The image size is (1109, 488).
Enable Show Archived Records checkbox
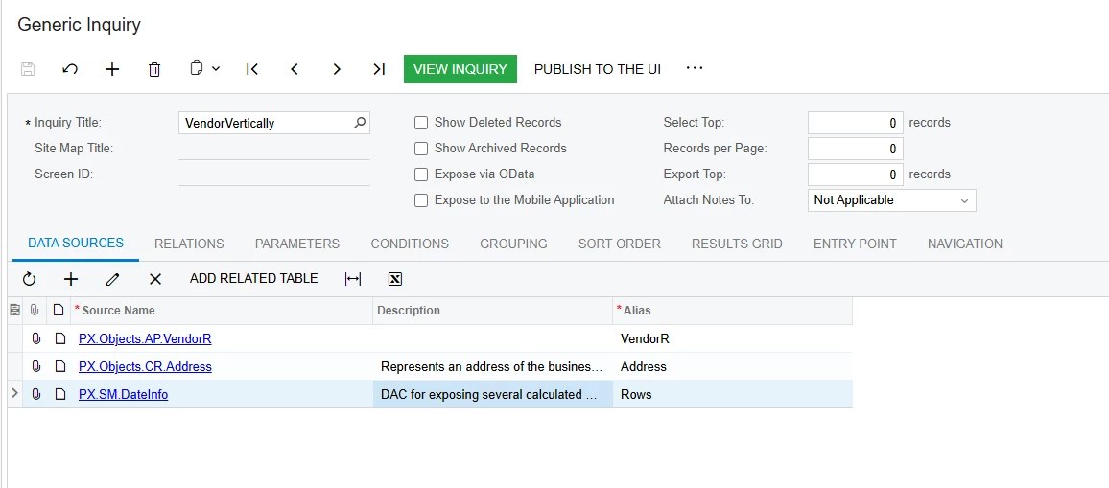[421, 149]
